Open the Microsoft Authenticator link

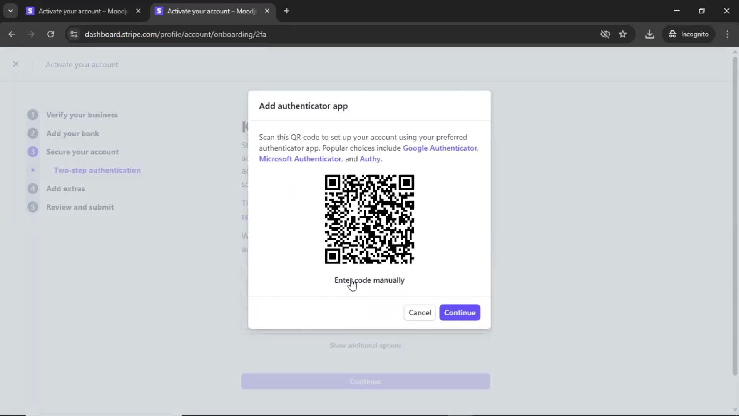point(300,159)
